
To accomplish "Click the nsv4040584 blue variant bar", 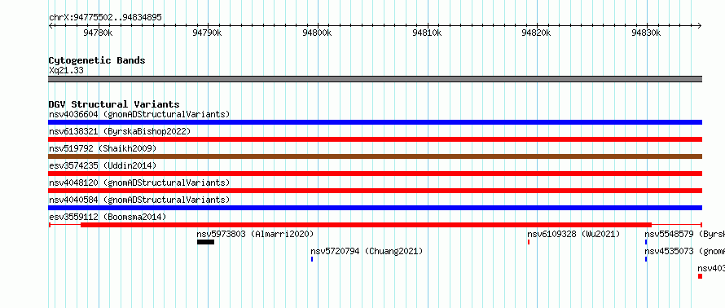I will pyautogui.click(x=375, y=208).
